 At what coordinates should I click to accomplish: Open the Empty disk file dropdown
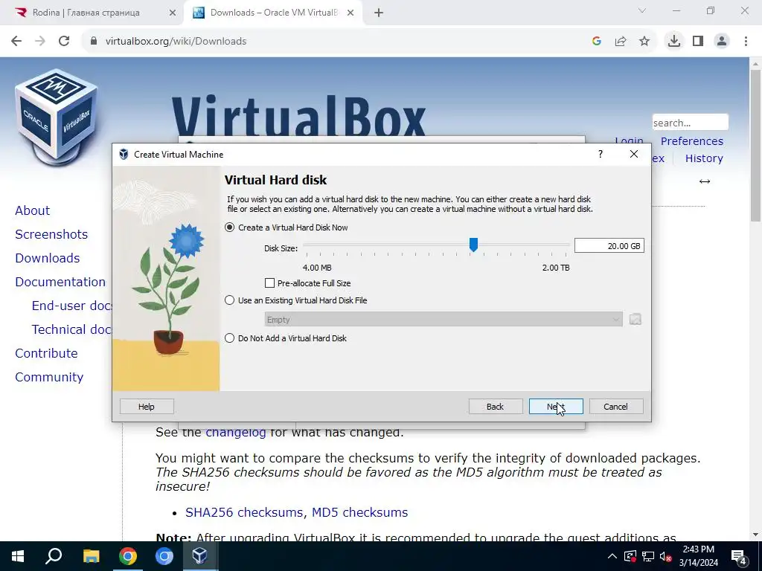444,319
